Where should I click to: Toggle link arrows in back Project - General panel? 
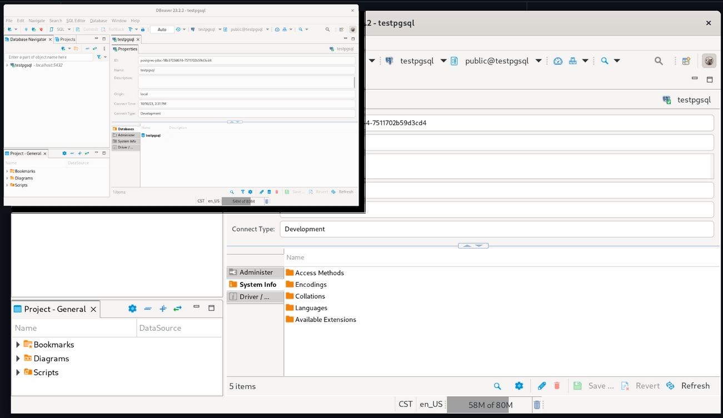coord(177,308)
